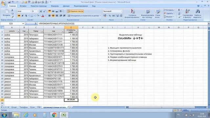Open filter dropdown for Город column
This screenshot has width=210, height=118.
(x=42, y=31)
